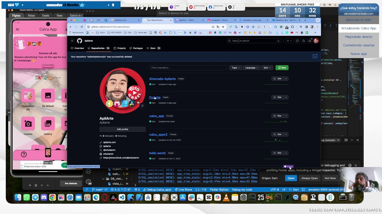Open the Events tab in Touch Portal
The width and height of the screenshot is (382, 214).
(46, 16)
